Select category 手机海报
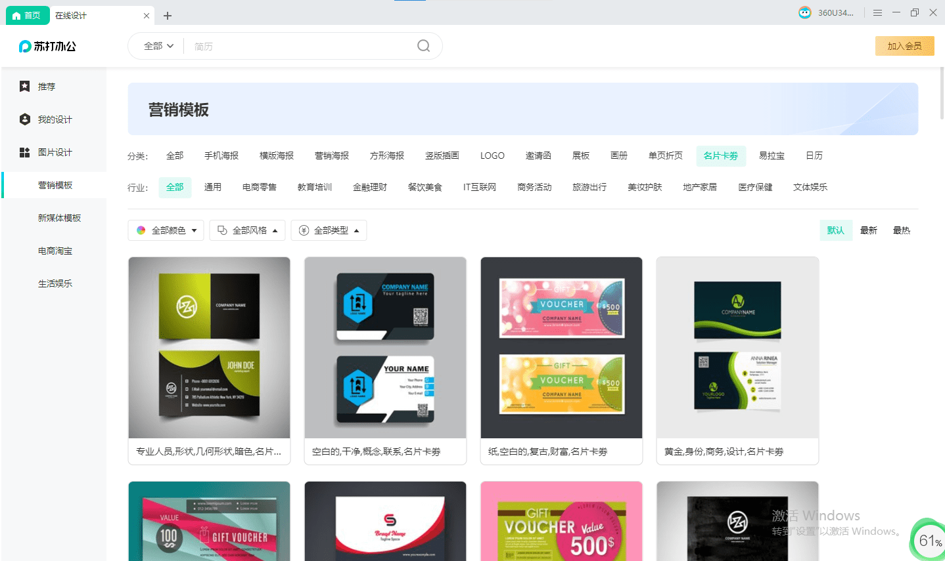The width and height of the screenshot is (945, 561). tap(221, 156)
